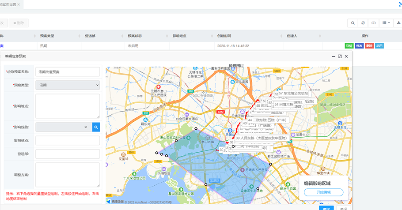This screenshot has width=402, height=210.
Task: Clear the 影响线路 field with the x icon
Action: 86,127
